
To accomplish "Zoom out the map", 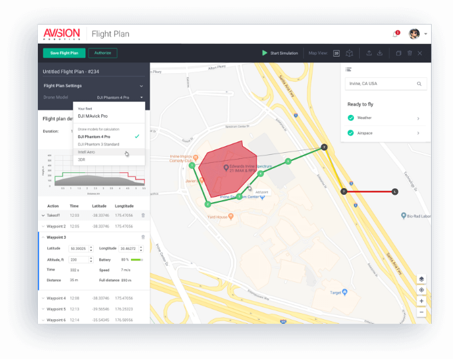I will [x=421, y=312].
